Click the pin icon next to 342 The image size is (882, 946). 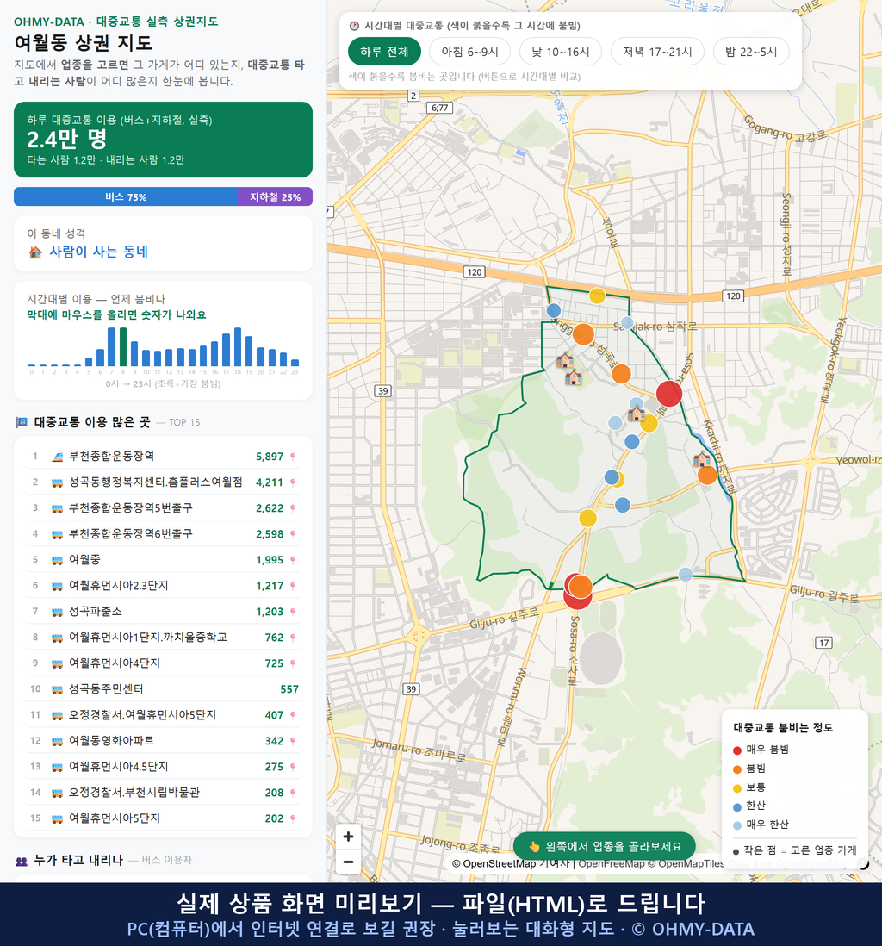tap(293, 741)
